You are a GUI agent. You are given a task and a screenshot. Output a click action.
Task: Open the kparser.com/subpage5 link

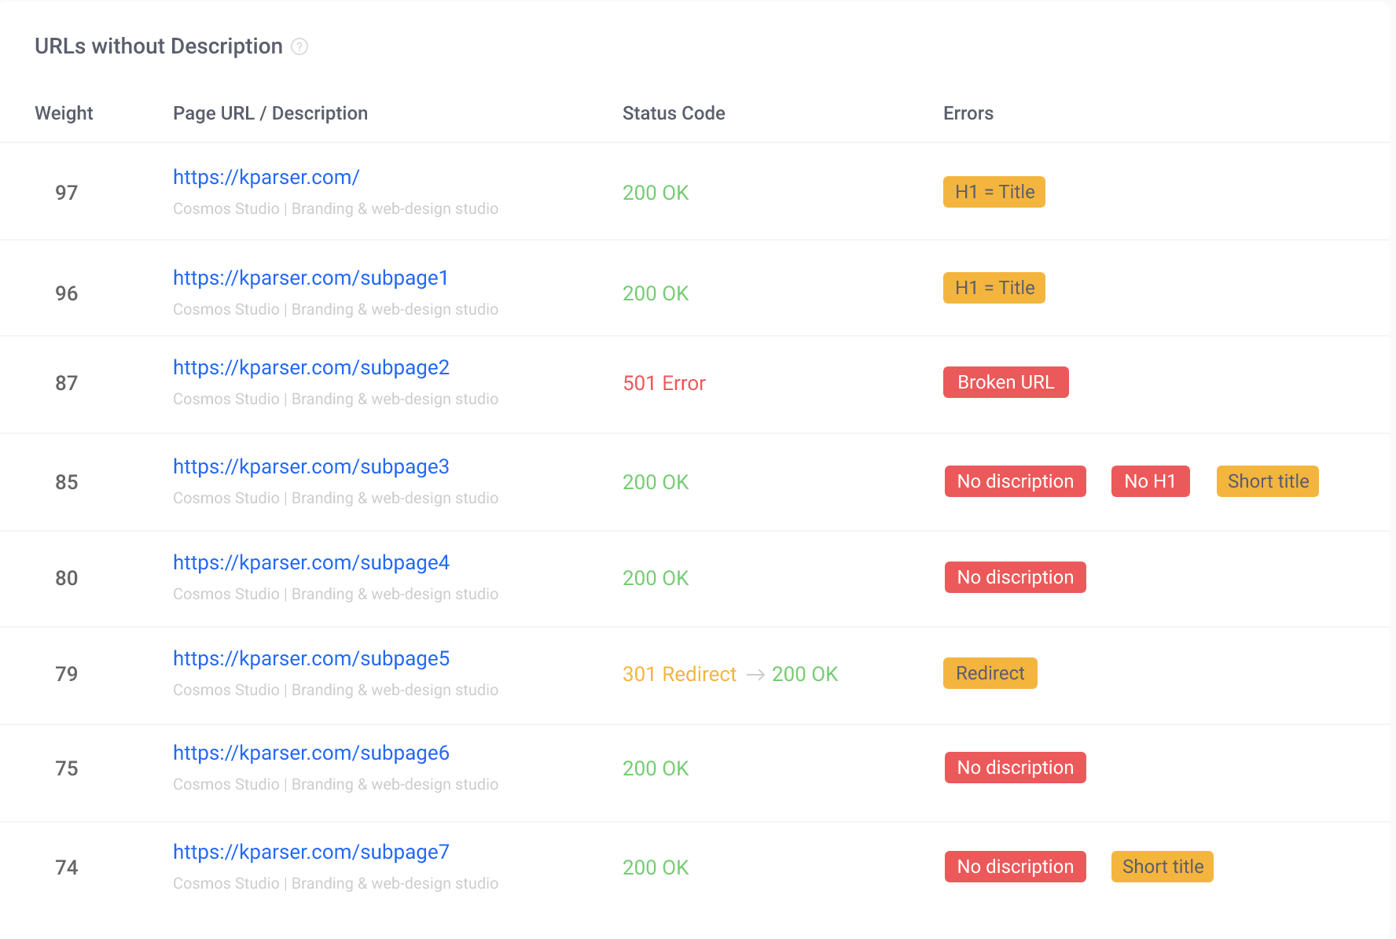tap(310, 659)
